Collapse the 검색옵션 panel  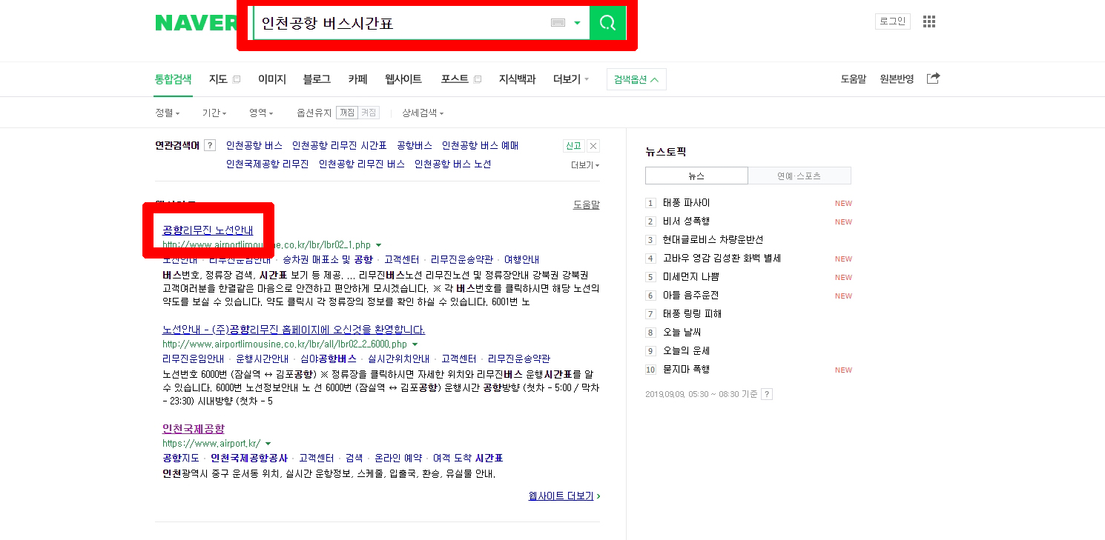pos(636,79)
